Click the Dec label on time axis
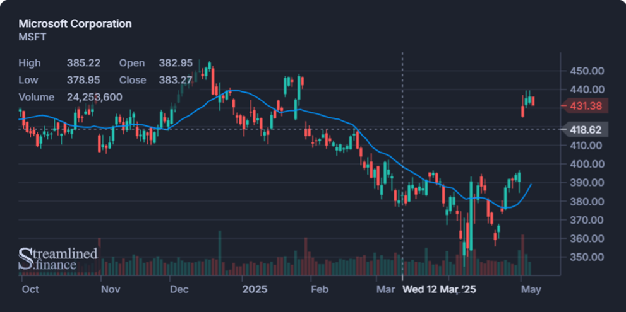 179,289
